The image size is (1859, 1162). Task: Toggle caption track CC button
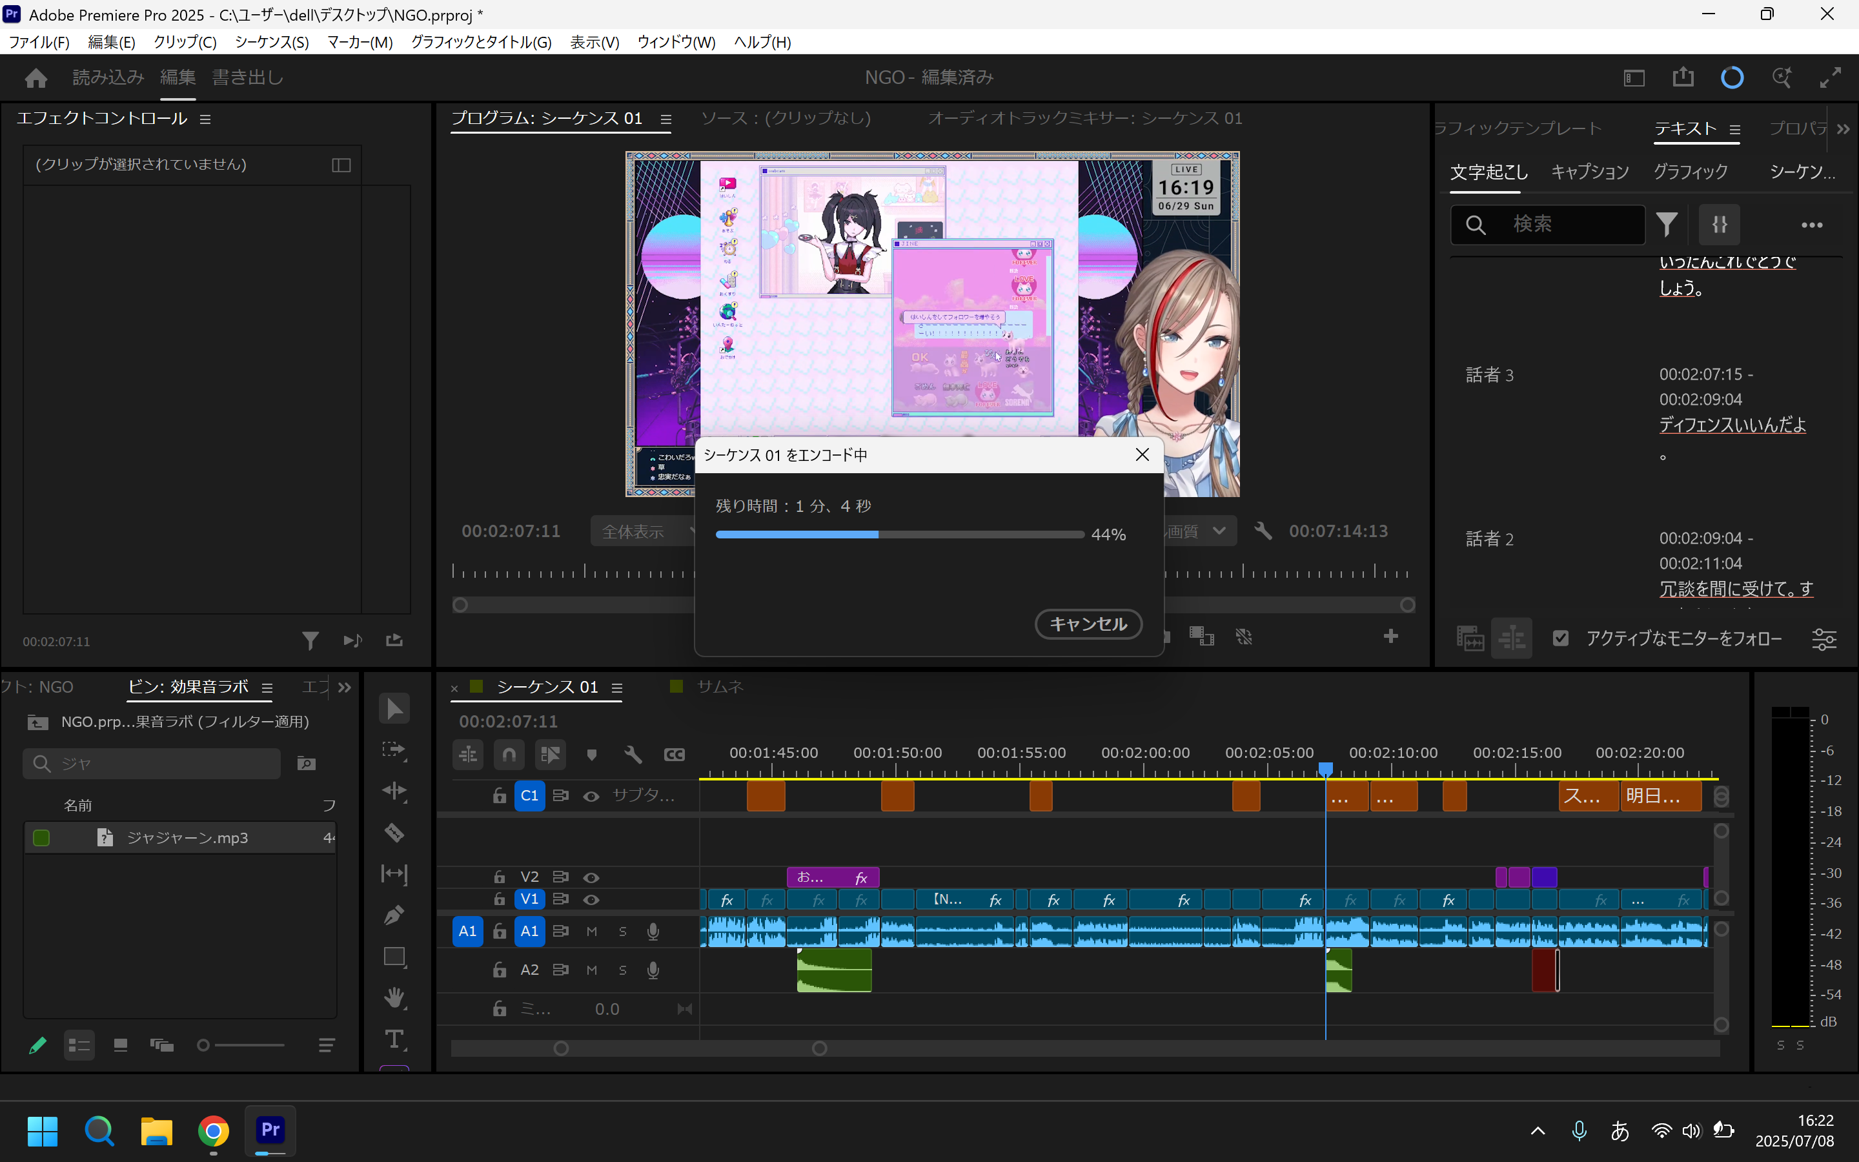[675, 755]
